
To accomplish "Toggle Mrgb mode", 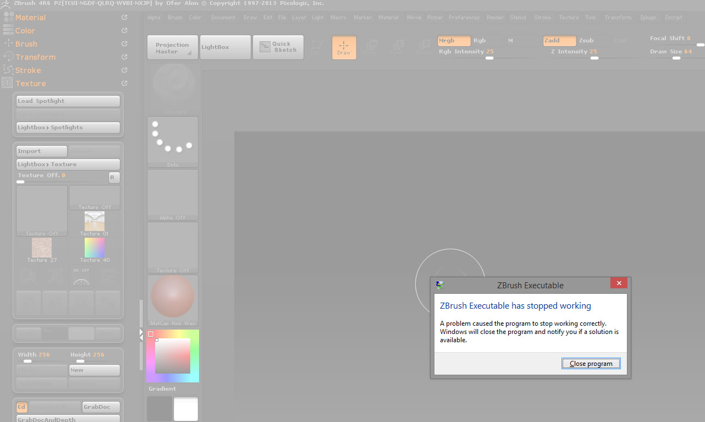I will [454, 41].
